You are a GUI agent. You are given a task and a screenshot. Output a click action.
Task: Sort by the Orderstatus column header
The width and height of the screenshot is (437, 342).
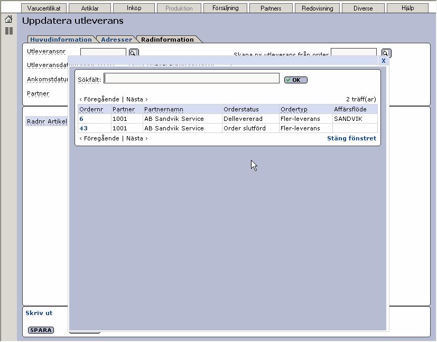241,109
